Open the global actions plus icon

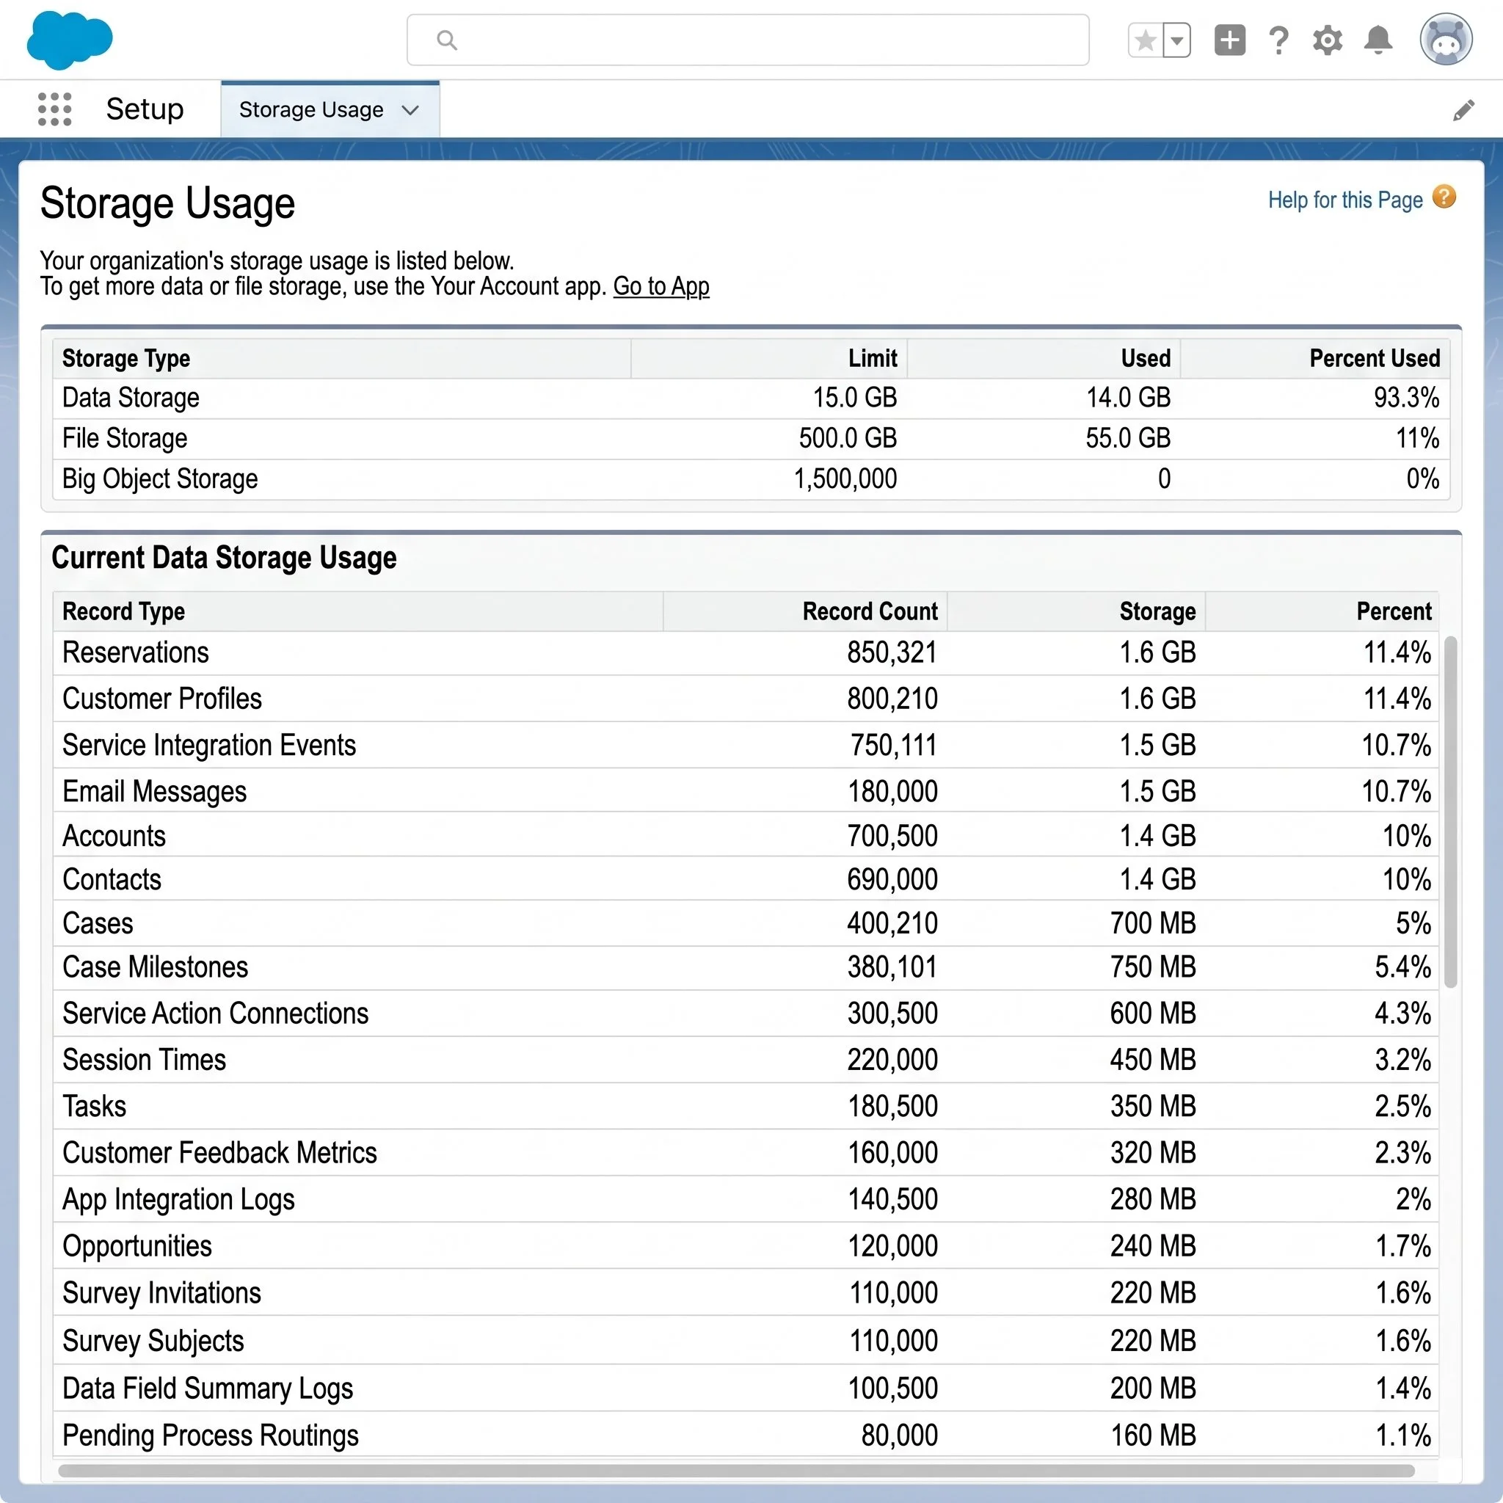[x=1230, y=40]
